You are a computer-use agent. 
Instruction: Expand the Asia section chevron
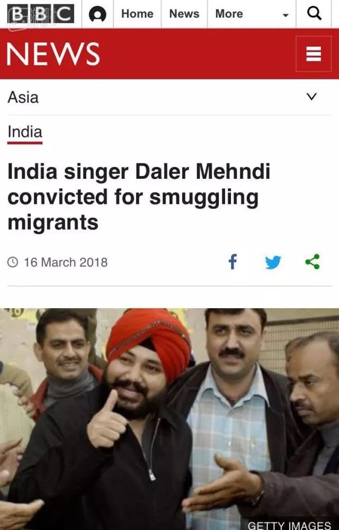311,97
